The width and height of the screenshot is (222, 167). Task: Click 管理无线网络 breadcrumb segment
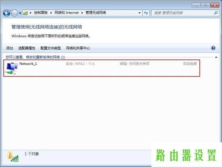tap(96, 13)
